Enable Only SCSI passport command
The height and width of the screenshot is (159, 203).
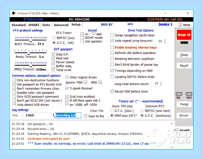click(x=14, y=96)
